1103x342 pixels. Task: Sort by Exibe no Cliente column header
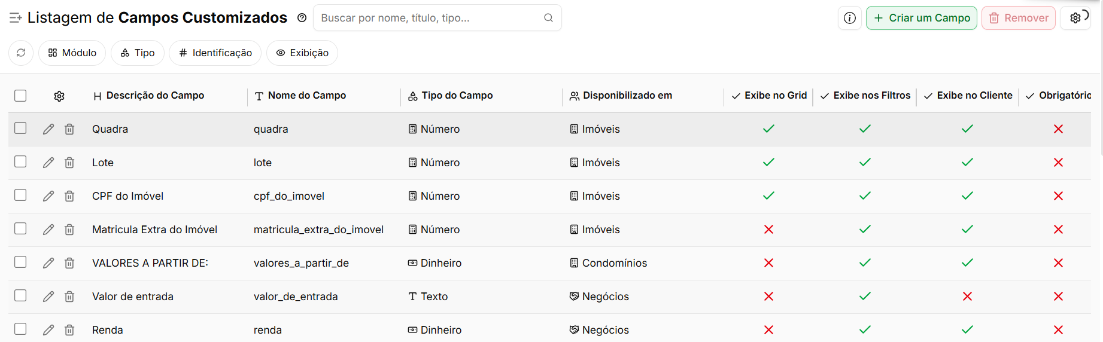point(968,96)
